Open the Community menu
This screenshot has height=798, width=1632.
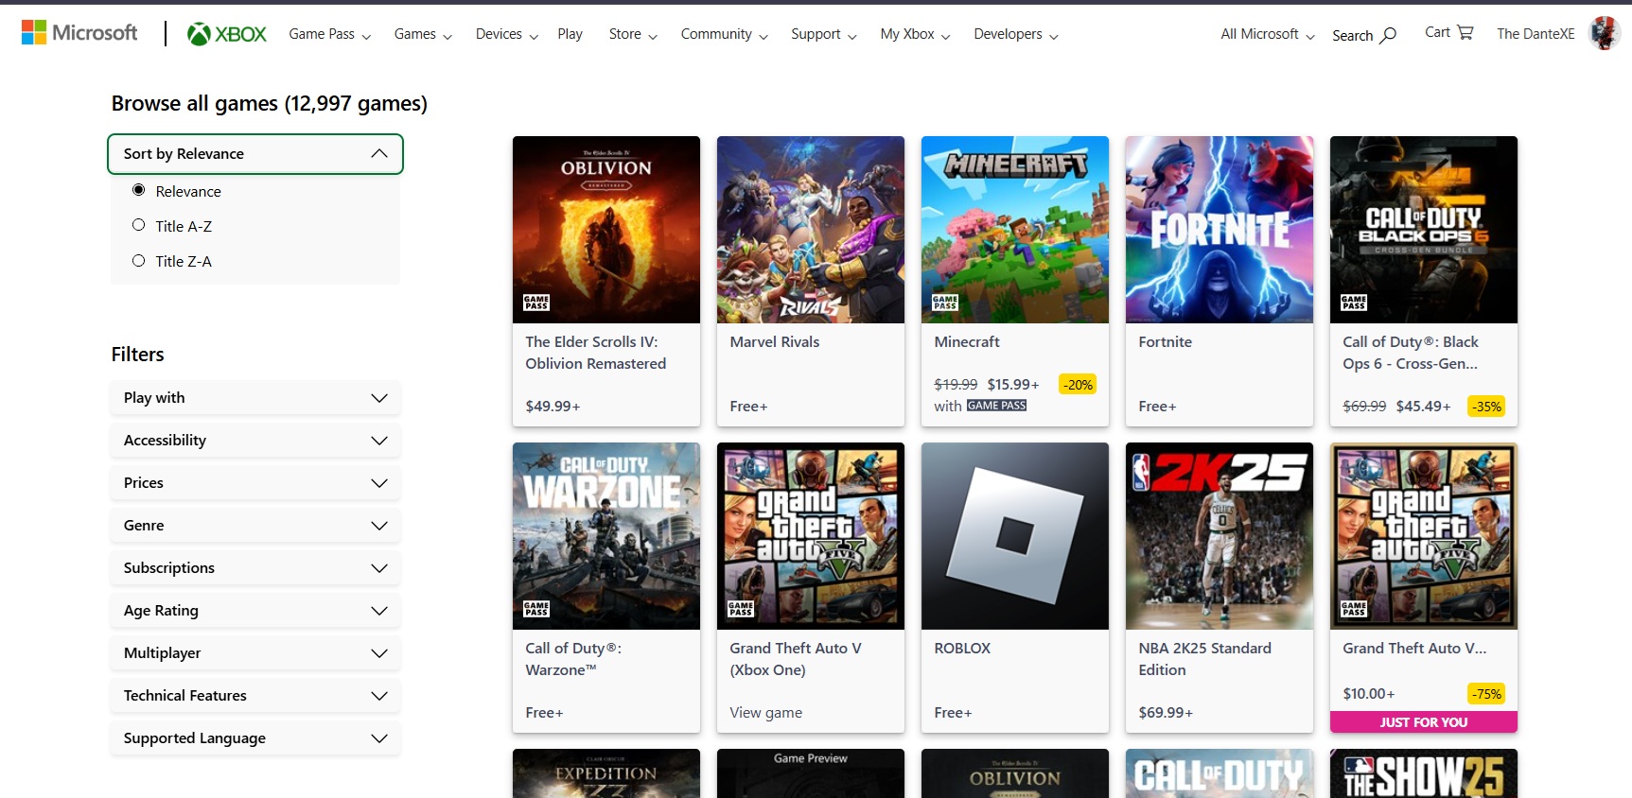(x=724, y=34)
